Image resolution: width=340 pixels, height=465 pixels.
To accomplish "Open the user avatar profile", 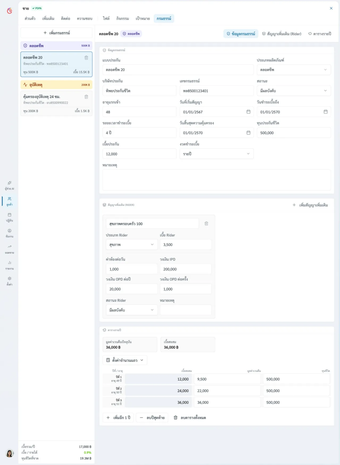I will 10,453.
